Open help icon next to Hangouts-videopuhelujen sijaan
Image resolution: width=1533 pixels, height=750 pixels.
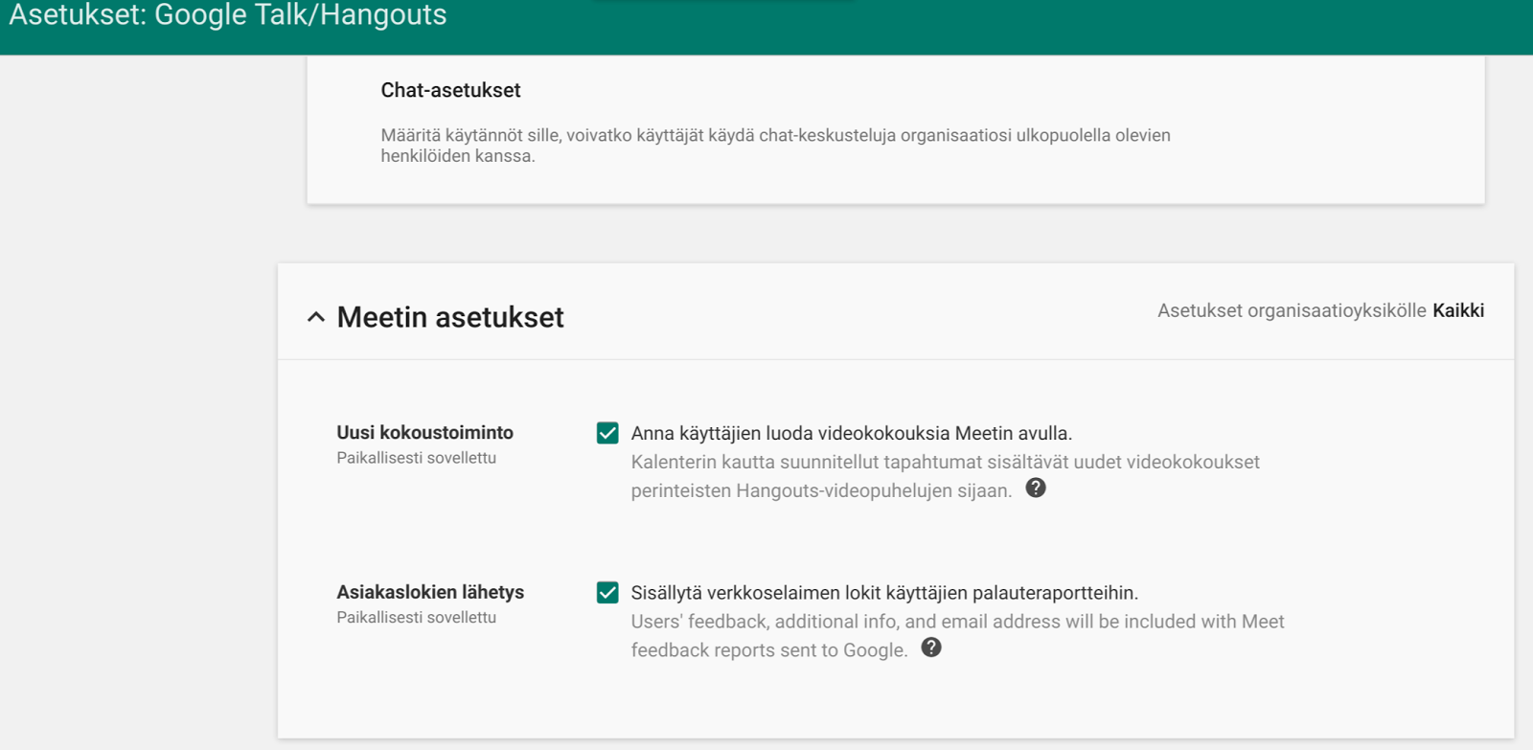click(1036, 488)
